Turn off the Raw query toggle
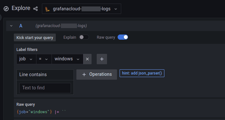This screenshot has width=225, height=120. [x=123, y=37]
